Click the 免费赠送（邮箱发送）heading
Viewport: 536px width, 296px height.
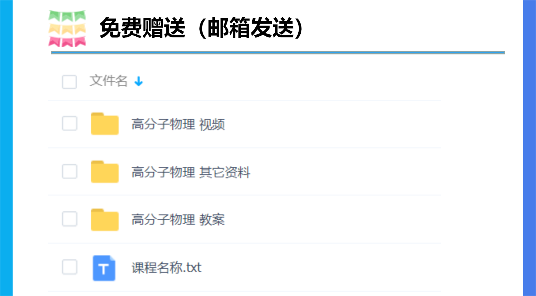point(202,28)
